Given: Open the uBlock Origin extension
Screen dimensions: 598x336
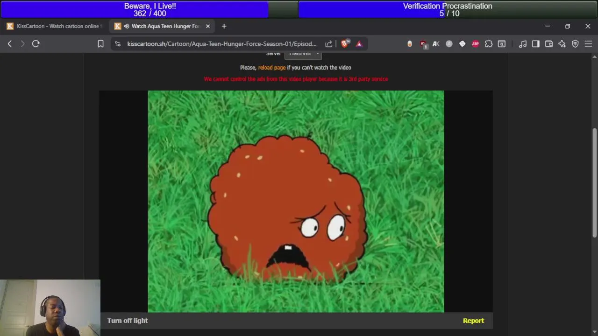Looking at the screenshot, I should [x=423, y=44].
